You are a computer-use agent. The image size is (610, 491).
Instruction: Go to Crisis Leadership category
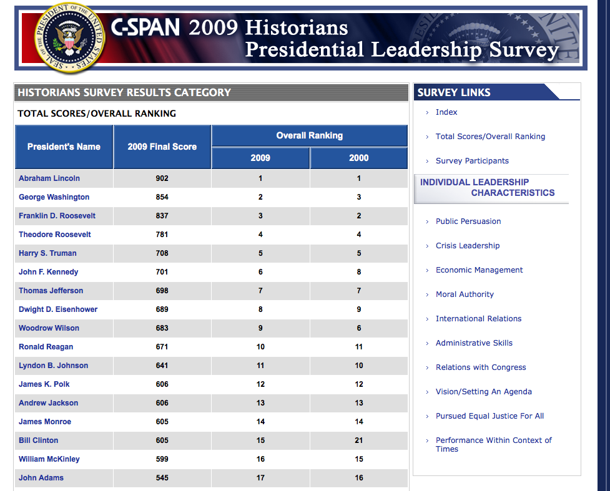[x=468, y=246]
